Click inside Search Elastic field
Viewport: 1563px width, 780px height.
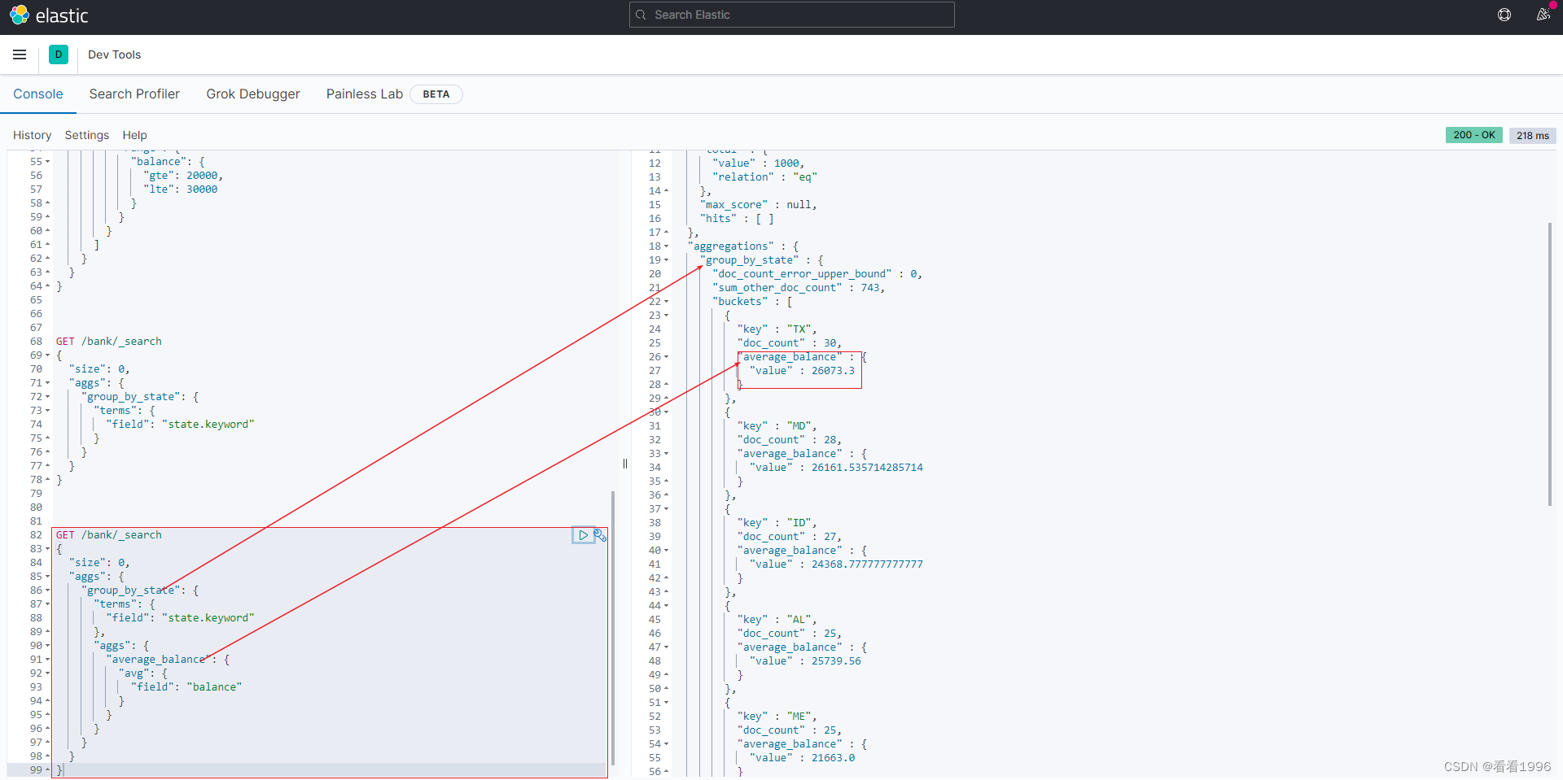click(792, 15)
